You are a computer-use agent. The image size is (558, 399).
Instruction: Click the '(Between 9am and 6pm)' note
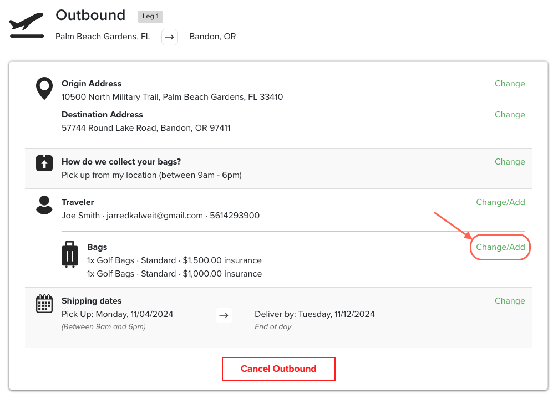(x=104, y=327)
